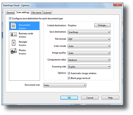Image resolution: width=133 pixels, height=115 pixels.
Task: Confirm with the OK button
Action: coord(69,98)
